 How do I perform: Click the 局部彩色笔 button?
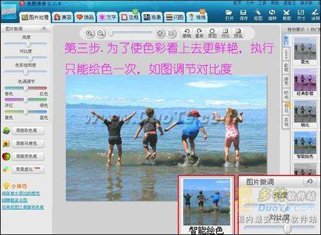point(28,131)
